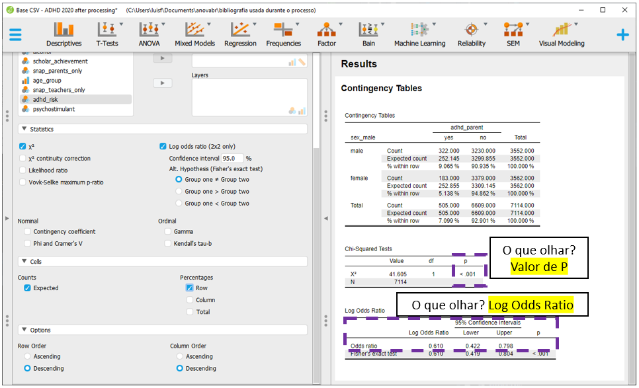Select Group one > Group two hypothesis

[179, 192]
